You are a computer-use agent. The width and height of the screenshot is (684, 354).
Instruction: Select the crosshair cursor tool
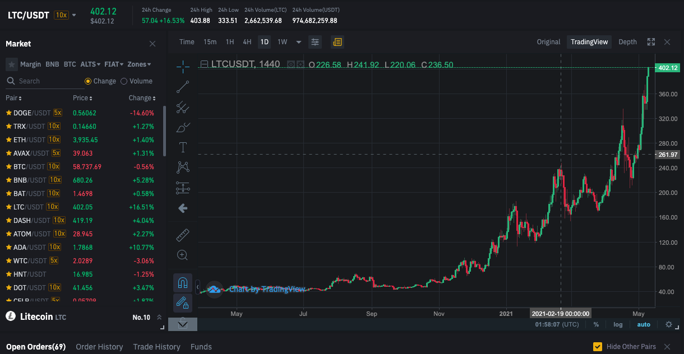click(183, 66)
